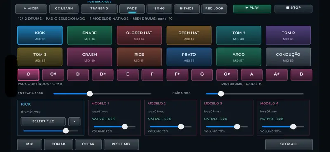Select the F note pad
Viewport: 330px width, 152px height.
152,75
